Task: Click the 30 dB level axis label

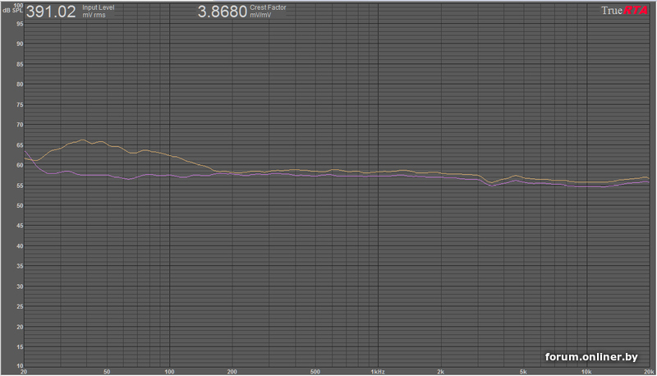Action: pos(20,287)
